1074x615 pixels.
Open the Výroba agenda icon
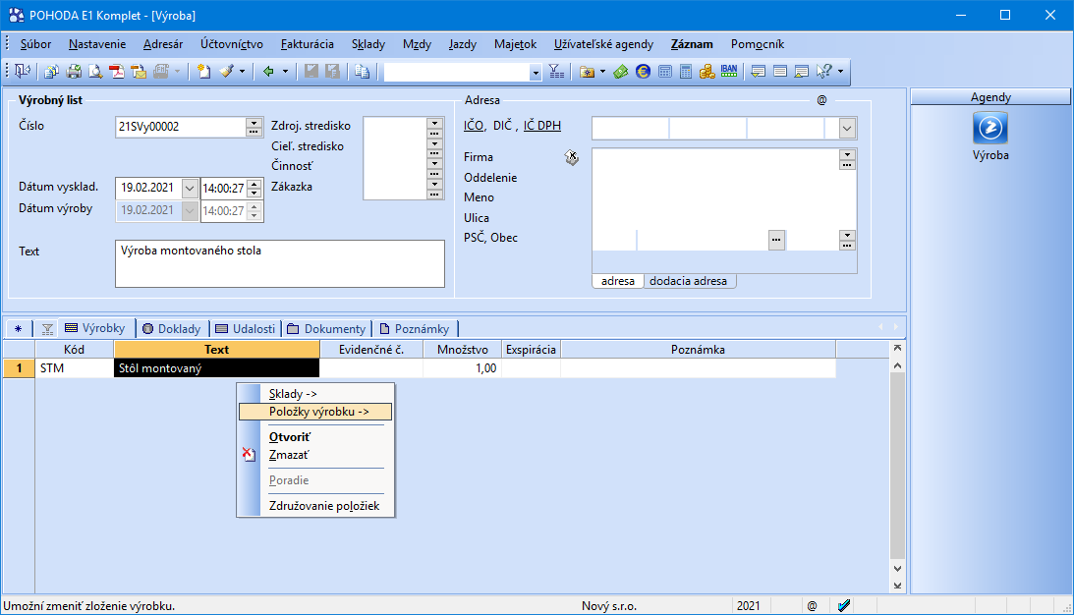click(989, 129)
